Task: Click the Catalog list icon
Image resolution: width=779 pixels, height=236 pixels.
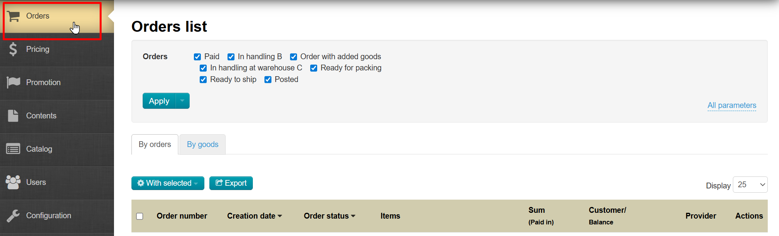Action: coord(13,149)
